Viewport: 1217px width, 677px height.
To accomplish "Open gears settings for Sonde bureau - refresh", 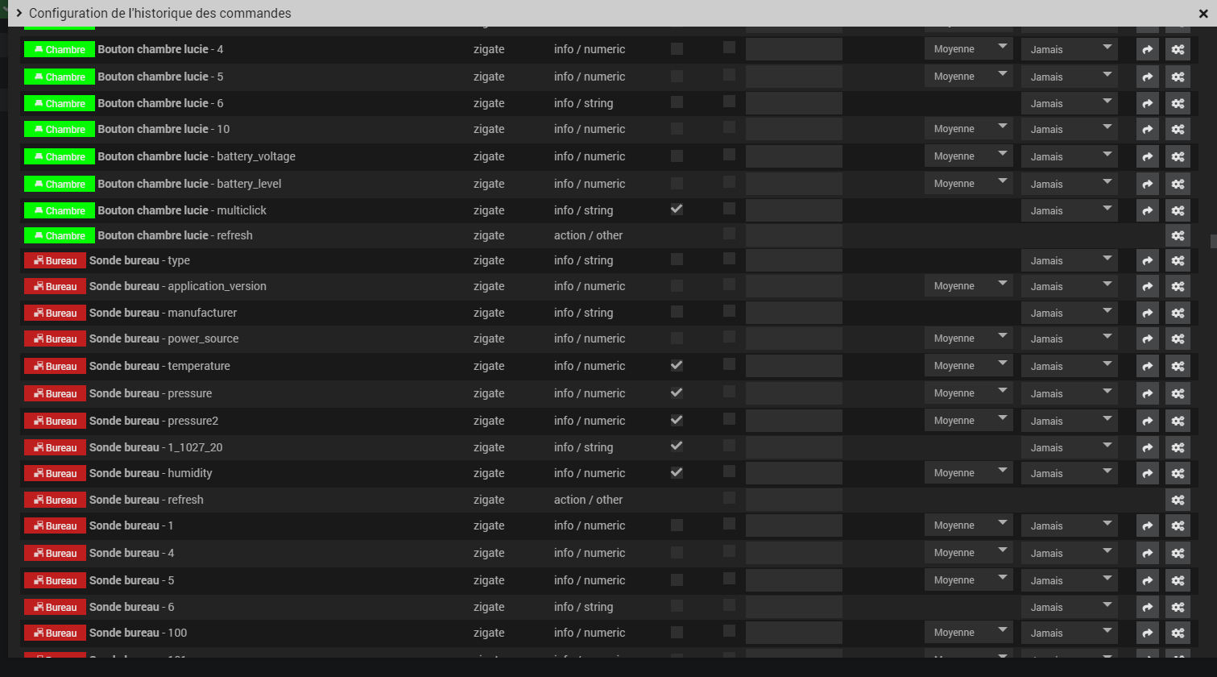I will pyautogui.click(x=1178, y=500).
